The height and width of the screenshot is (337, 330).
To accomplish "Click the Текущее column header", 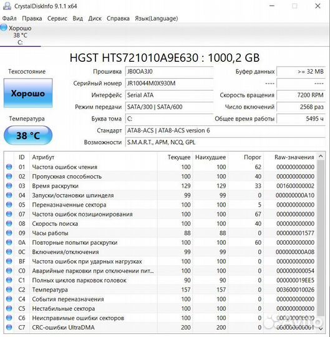I will [175, 157].
